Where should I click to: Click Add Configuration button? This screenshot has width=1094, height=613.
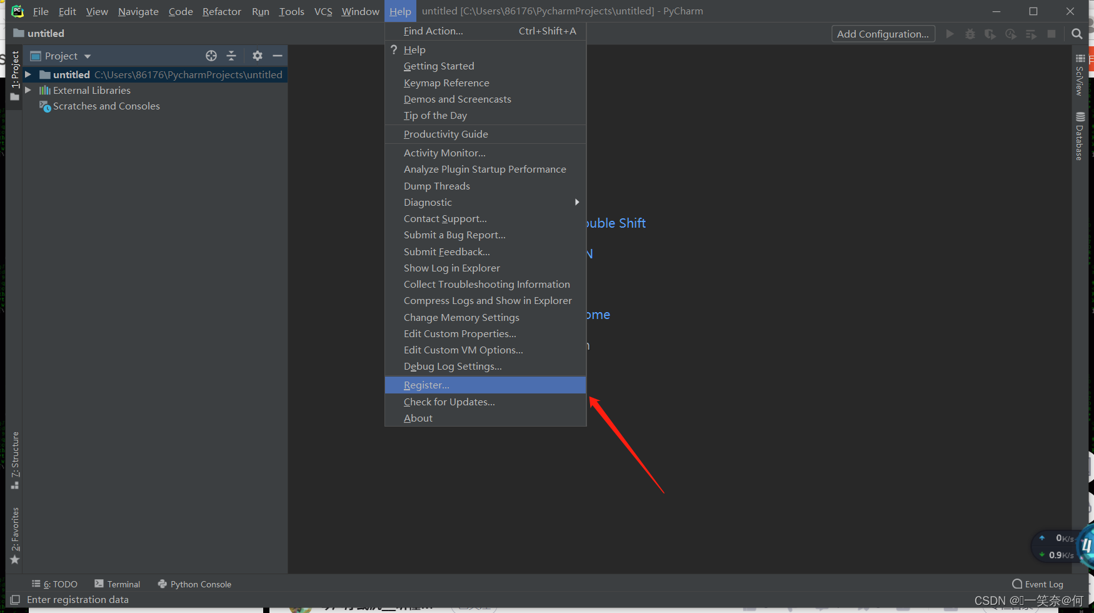click(883, 34)
